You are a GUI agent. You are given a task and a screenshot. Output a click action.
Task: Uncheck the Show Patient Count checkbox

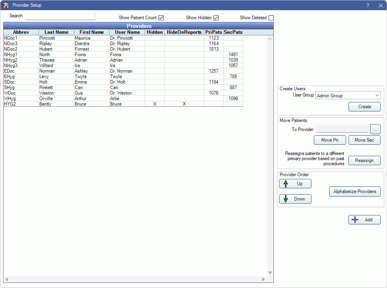coord(161,18)
